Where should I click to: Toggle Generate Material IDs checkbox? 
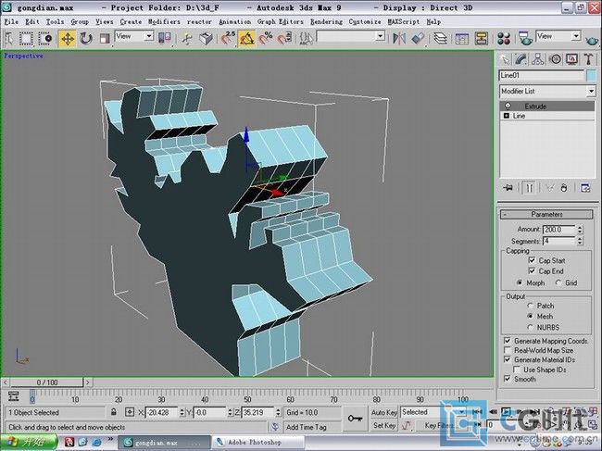(508, 359)
